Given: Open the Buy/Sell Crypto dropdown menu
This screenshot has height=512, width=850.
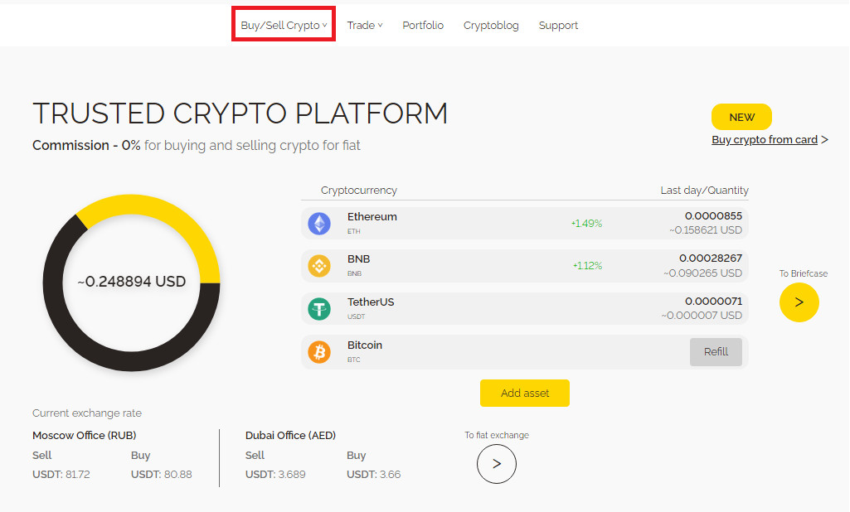Looking at the screenshot, I should click(x=284, y=26).
